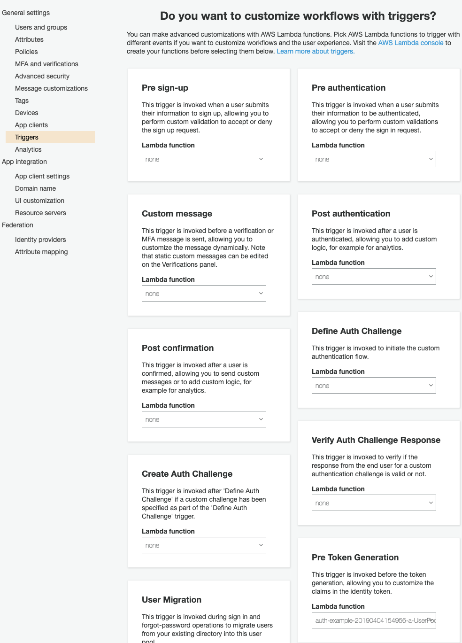Screen dimensions: 462x643
Task: Go to App integration section
Action: click(24, 162)
